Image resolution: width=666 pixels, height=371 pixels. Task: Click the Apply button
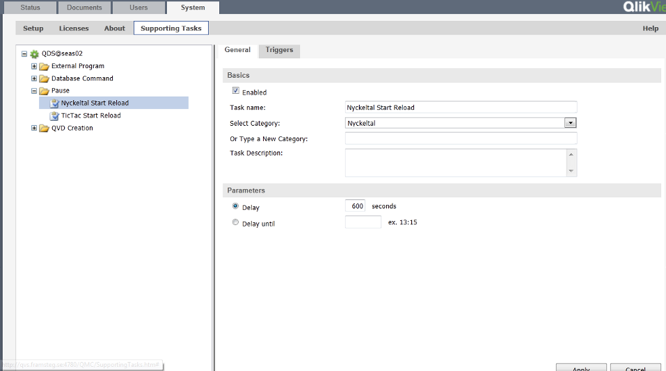(x=581, y=368)
